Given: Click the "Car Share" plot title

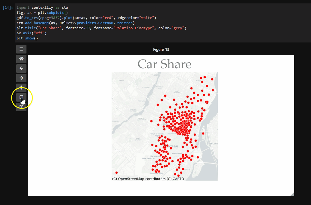Looking at the screenshot, I should tap(164, 64).
